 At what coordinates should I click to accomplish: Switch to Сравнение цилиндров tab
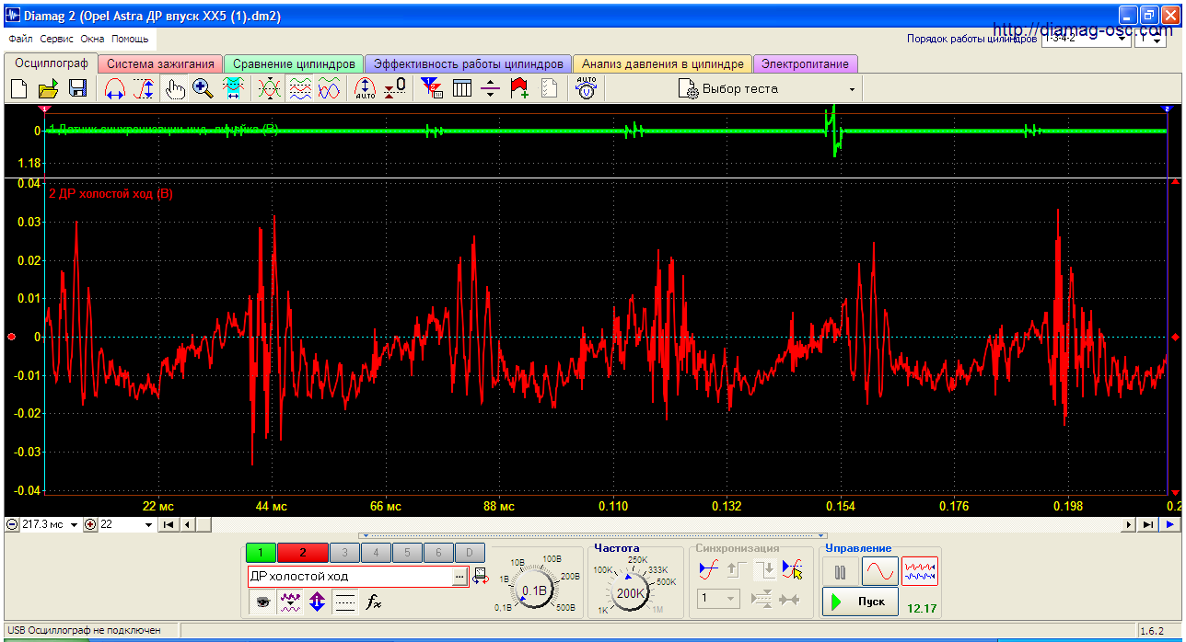pos(294,64)
